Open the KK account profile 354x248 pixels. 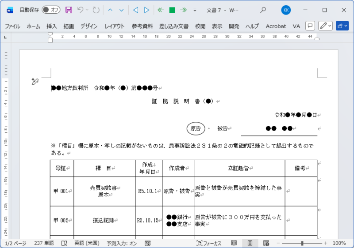click(x=286, y=10)
